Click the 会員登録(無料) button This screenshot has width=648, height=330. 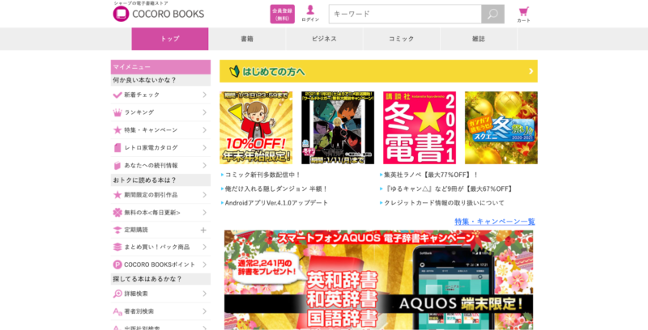(x=282, y=14)
